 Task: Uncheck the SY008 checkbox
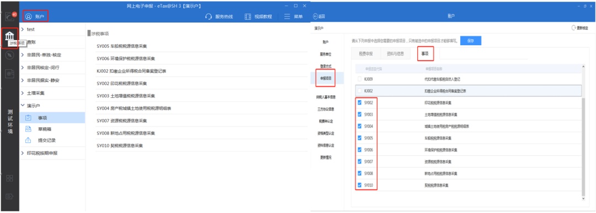click(360, 173)
